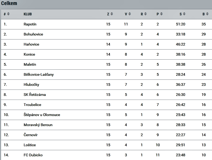Sort by R draws column arrows
This screenshot has height=160, width=212.
[145, 14]
